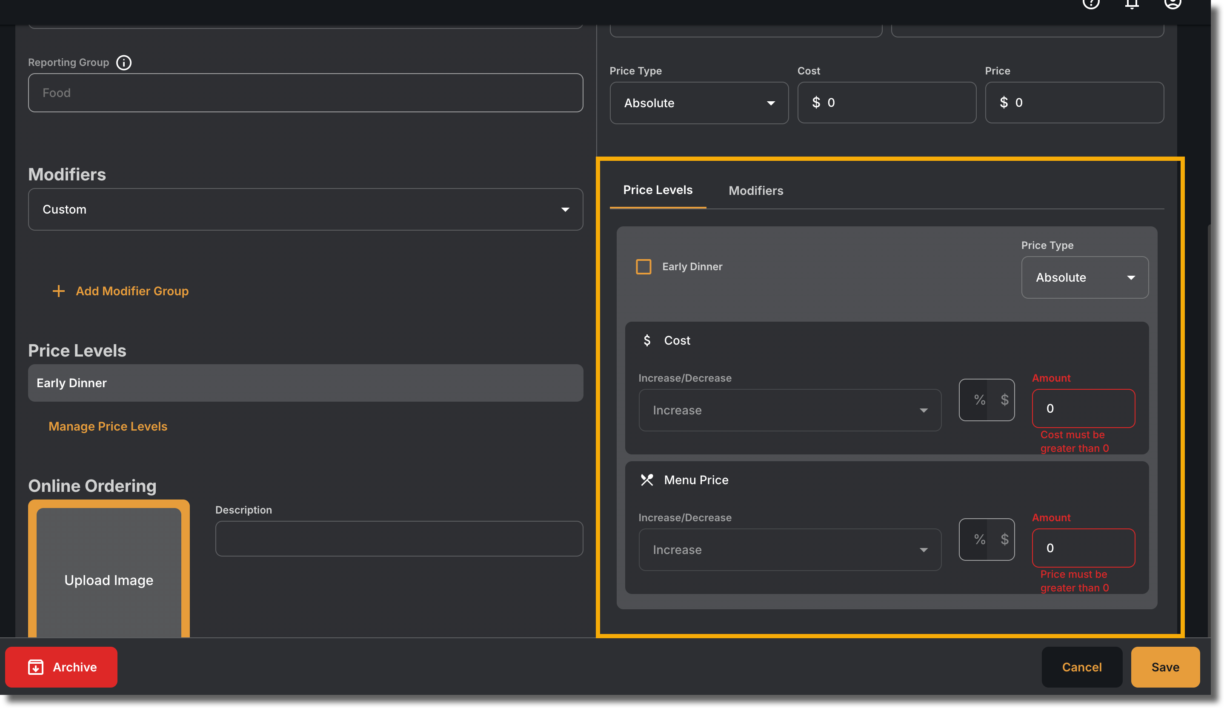Click the utensils icon beside Menu Price
1224x708 pixels.
click(x=647, y=480)
